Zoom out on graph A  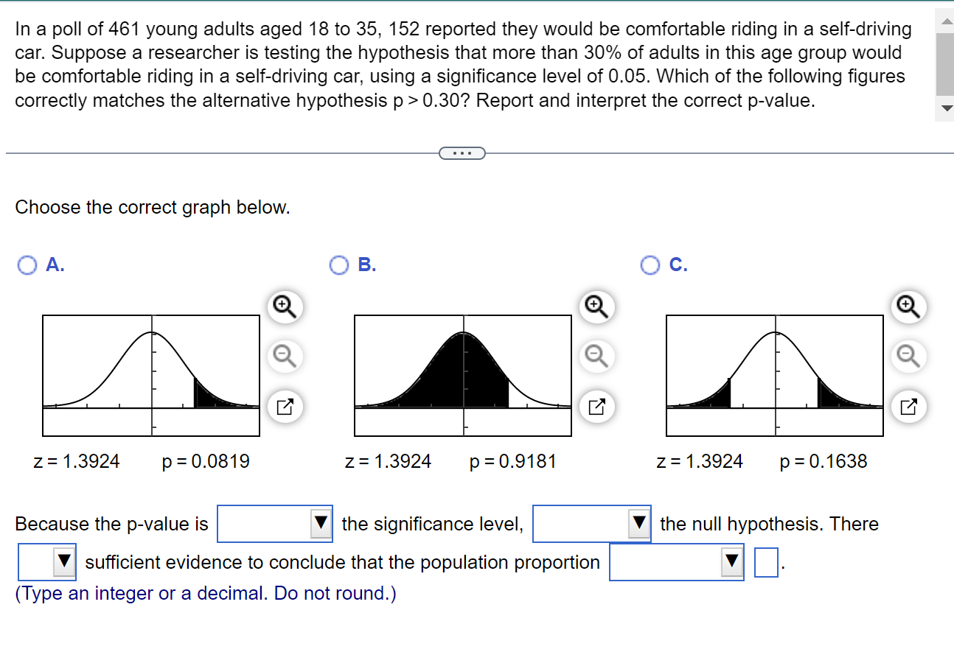pyautogui.click(x=285, y=357)
